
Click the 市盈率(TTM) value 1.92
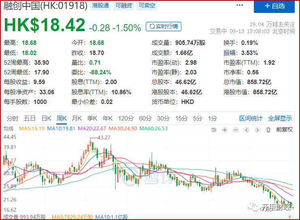point(269,63)
